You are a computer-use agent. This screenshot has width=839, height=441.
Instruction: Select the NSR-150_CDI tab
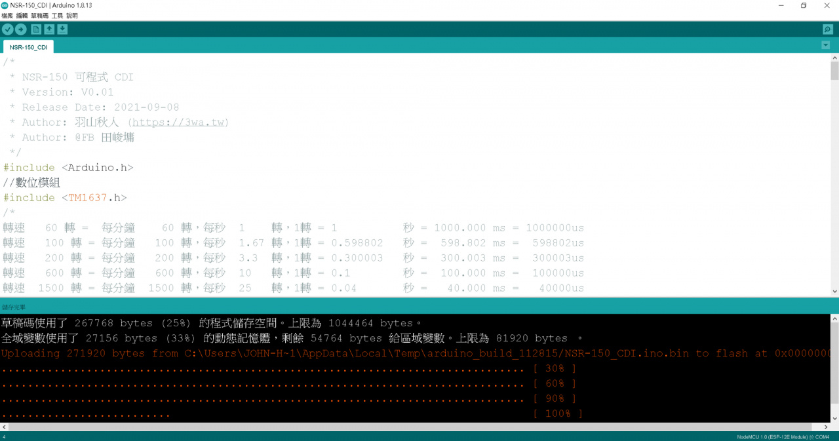click(28, 47)
